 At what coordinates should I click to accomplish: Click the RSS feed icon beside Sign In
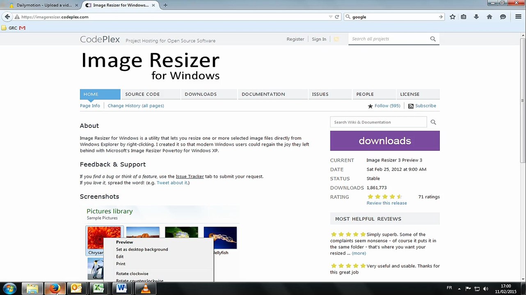click(x=336, y=39)
